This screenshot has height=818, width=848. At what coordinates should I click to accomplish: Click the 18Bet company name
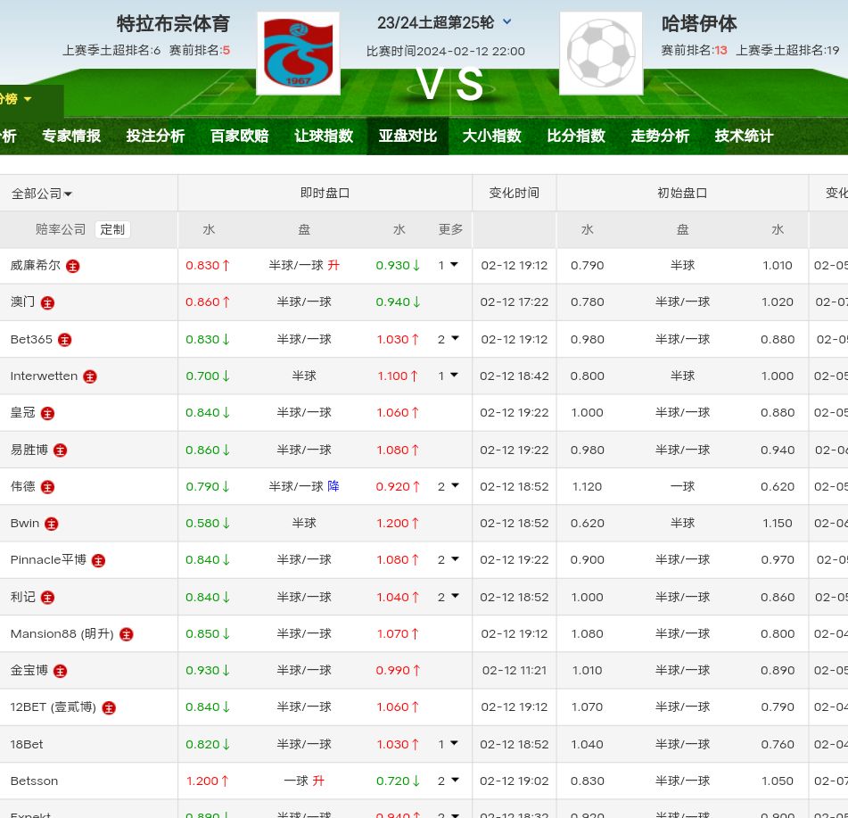click(x=27, y=744)
